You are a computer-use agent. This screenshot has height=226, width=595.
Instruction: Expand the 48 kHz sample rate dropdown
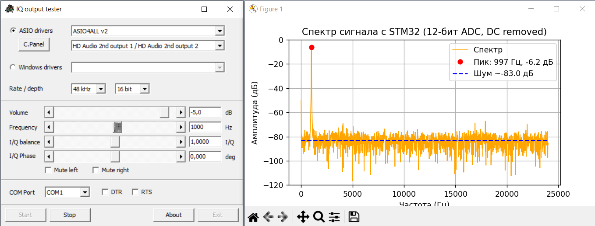(x=101, y=89)
